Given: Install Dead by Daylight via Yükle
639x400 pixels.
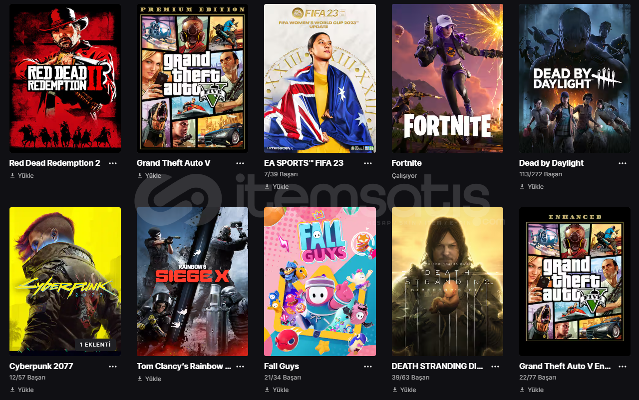Looking at the screenshot, I should click(532, 187).
